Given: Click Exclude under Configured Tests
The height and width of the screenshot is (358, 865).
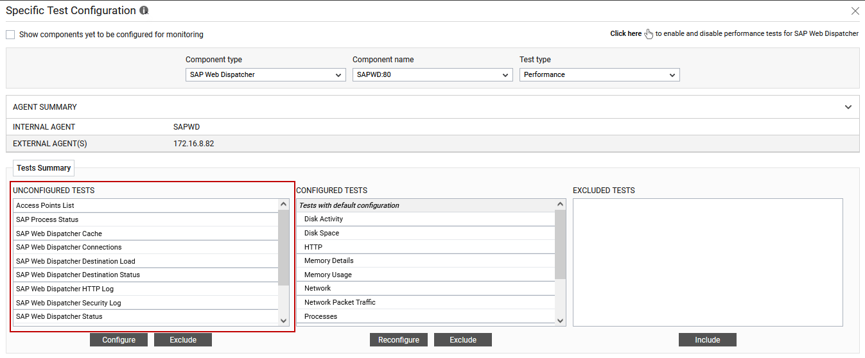Looking at the screenshot, I should click(x=463, y=340).
